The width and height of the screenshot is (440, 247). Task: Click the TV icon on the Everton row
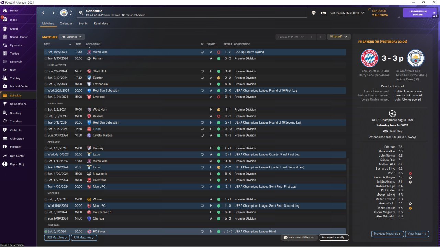pos(202,78)
